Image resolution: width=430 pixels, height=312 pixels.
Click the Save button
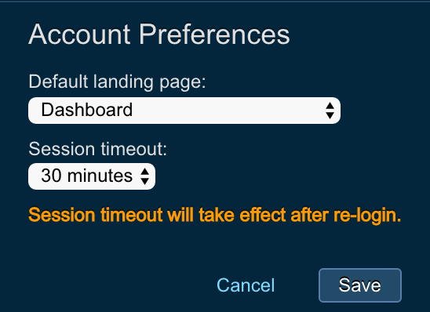(x=360, y=285)
